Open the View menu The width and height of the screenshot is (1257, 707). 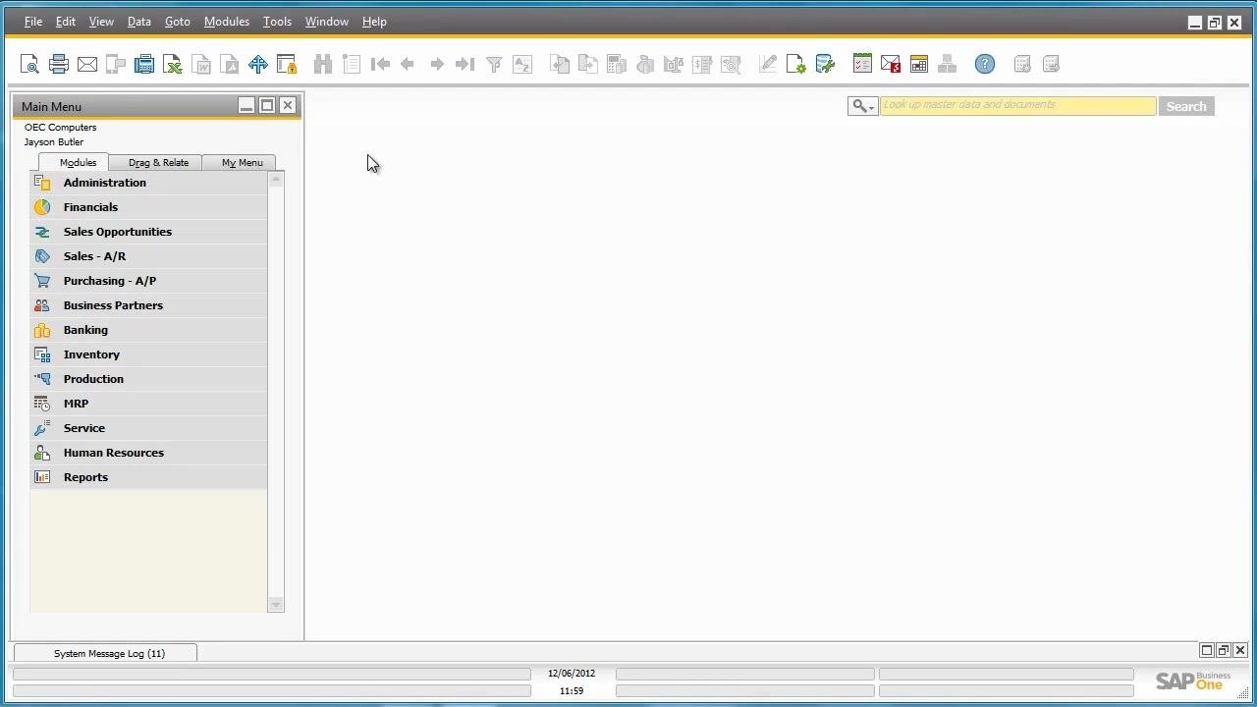101,22
